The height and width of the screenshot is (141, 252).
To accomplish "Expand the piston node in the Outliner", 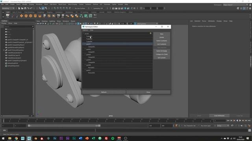I will click(x=4, y=50).
